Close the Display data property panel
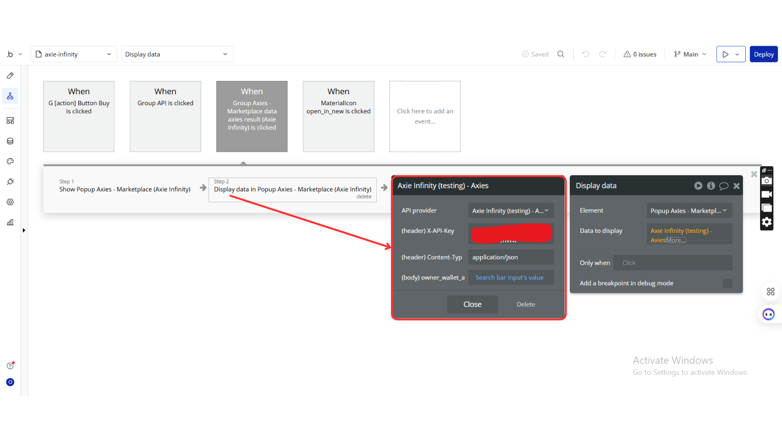782x440 pixels. (736, 186)
